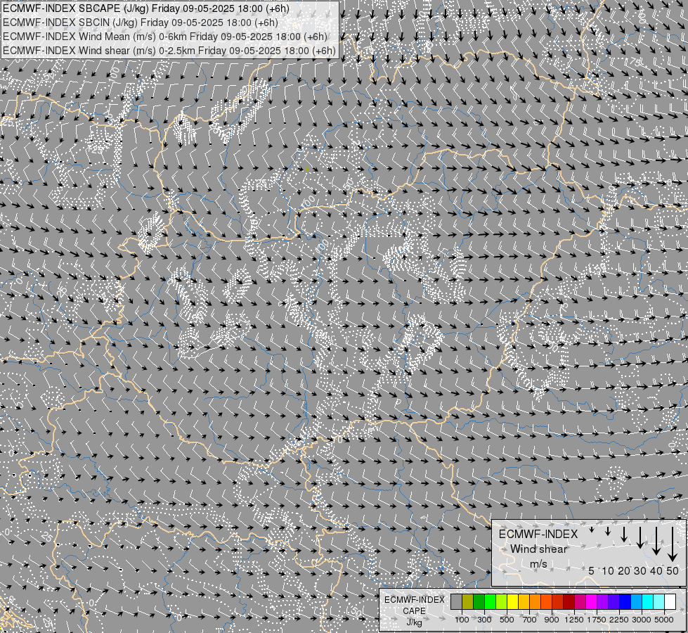Click the '10' wind shear scale number
Viewport: 688px width, 633px height.
[x=608, y=570]
